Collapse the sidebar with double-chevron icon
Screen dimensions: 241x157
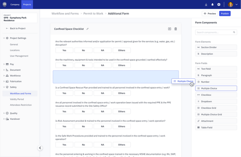click(x=40, y=148)
